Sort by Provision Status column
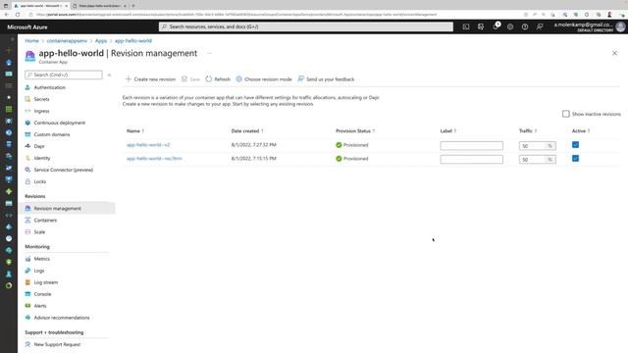Viewport: 628px width, 353px height. [355, 130]
